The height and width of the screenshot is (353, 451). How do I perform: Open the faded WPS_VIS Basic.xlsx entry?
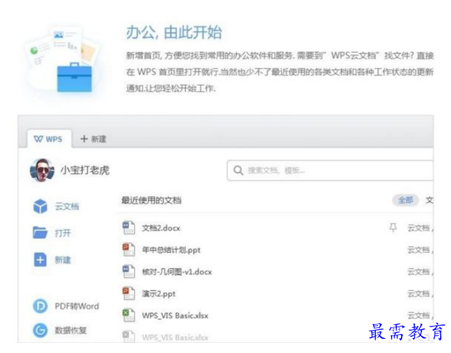click(175, 337)
